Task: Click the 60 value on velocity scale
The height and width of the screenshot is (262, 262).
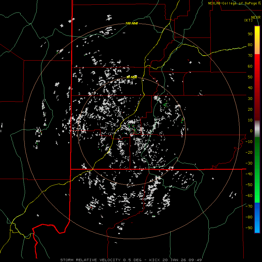Action: (250, 66)
